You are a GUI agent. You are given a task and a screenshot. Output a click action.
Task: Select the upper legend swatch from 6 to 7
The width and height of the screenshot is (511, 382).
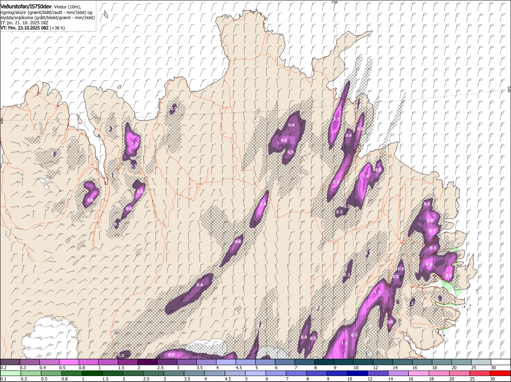pyautogui.click(x=285, y=362)
